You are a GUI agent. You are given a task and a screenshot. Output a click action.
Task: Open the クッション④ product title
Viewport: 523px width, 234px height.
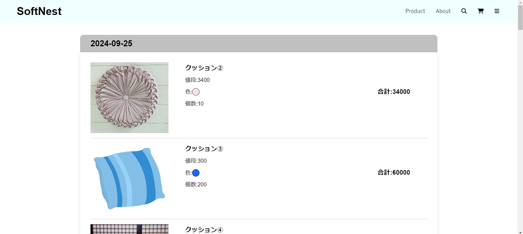[204, 230]
